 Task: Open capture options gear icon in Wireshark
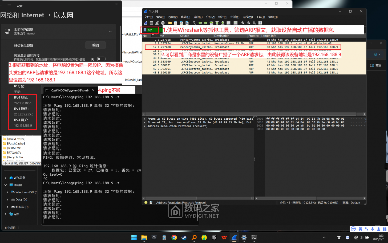(x=163, y=23)
